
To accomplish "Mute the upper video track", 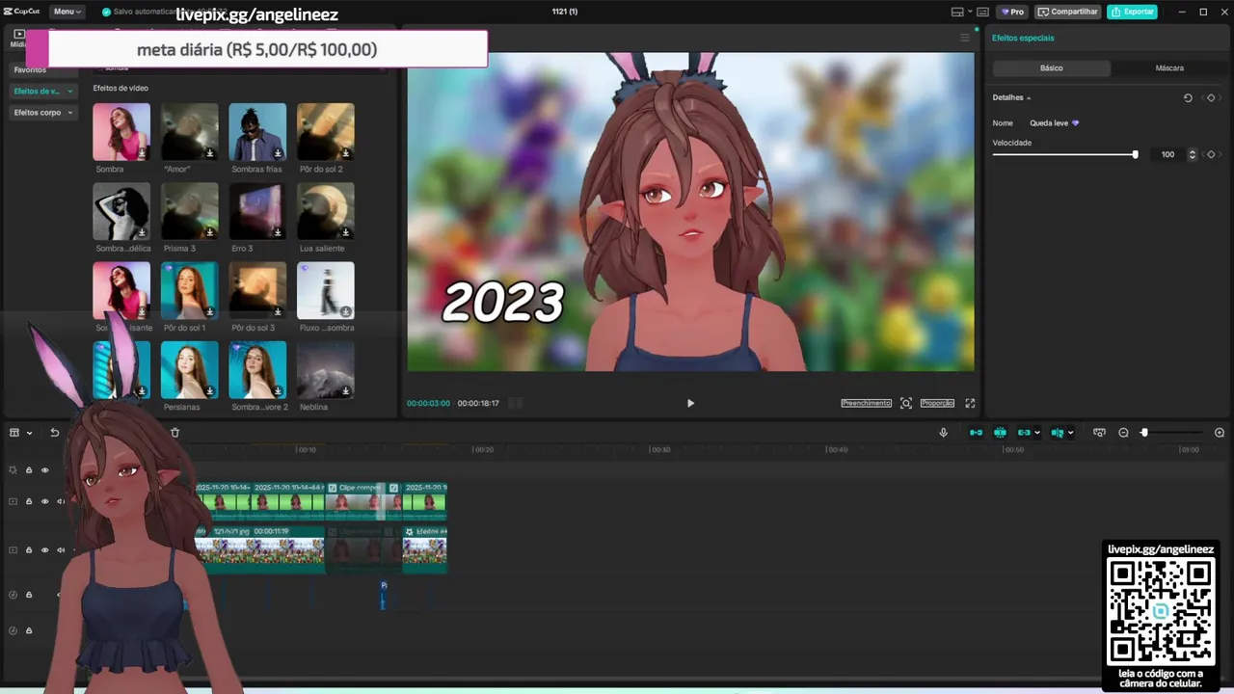I will [x=61, y=501].
